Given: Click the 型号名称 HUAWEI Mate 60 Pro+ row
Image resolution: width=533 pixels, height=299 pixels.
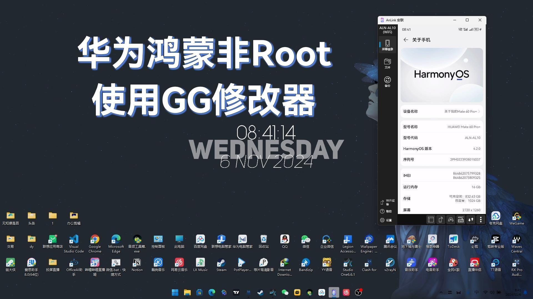Looking at the screenshot, I should (442, 127).
